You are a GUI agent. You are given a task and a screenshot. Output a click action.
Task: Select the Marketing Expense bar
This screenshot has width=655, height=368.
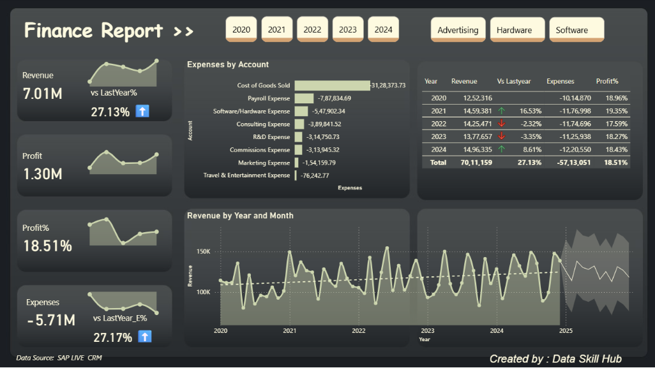tap(297, 163)
